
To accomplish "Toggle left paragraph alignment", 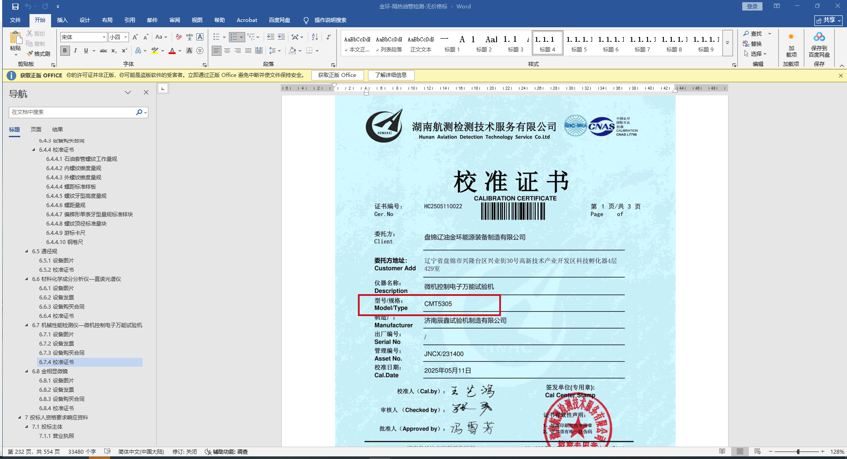I will click(217, 51).
